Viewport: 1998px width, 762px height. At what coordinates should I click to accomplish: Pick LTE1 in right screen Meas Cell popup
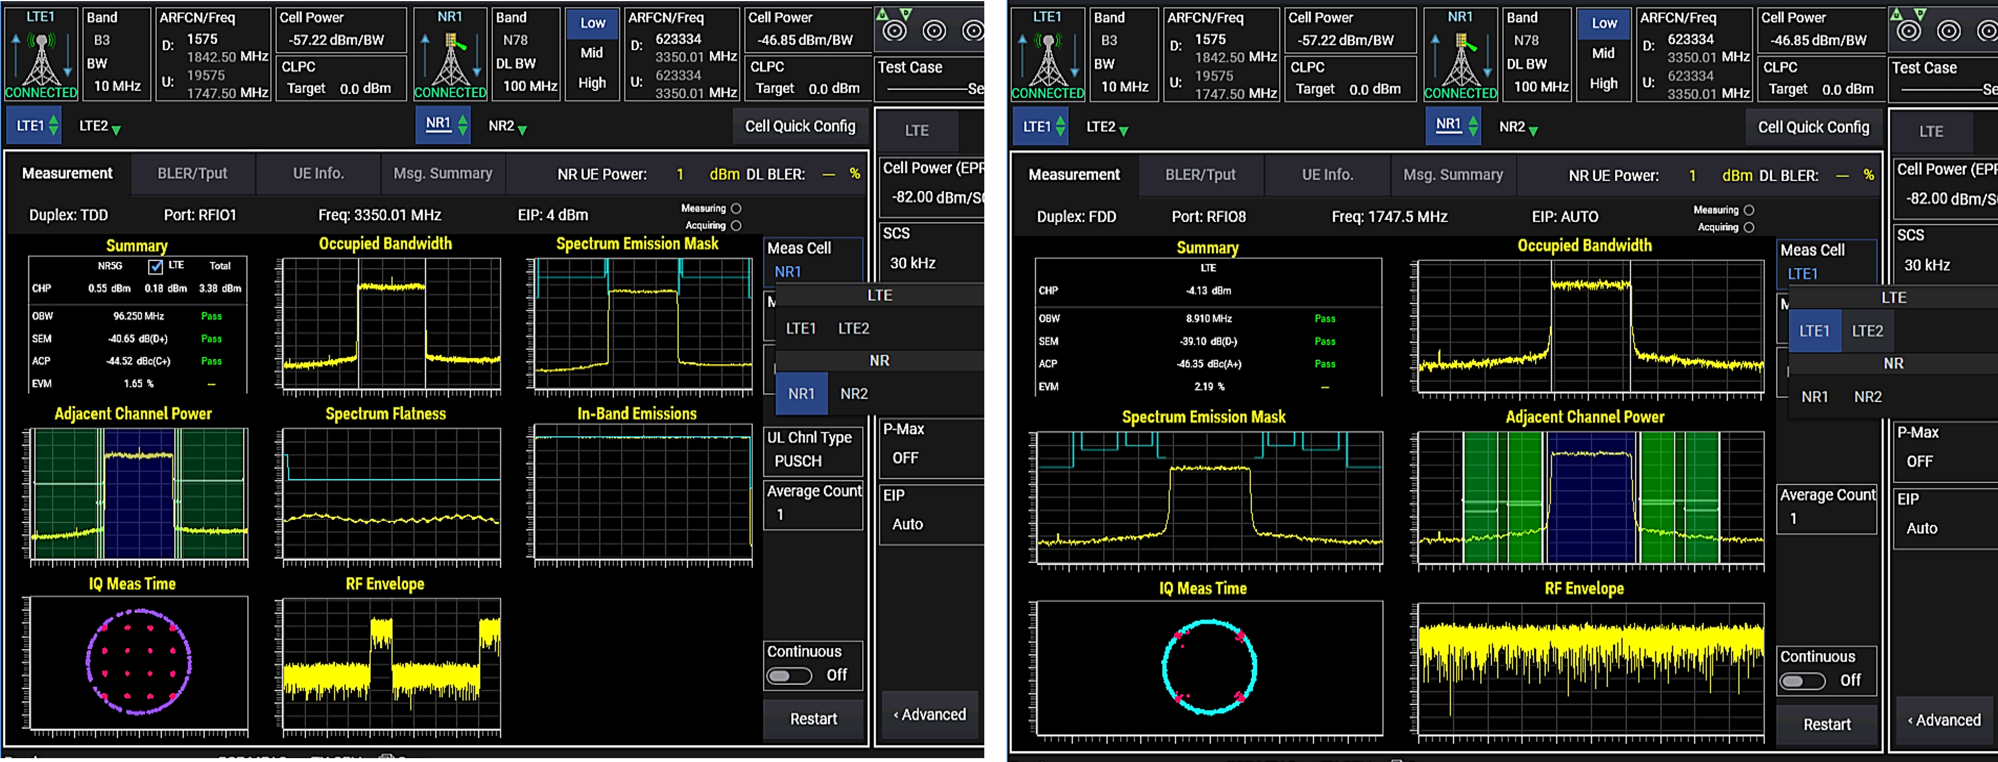(1814, 331)
